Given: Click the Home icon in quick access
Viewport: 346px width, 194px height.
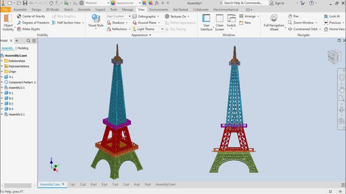Looking at the screenshot, I should coord(51,3).
